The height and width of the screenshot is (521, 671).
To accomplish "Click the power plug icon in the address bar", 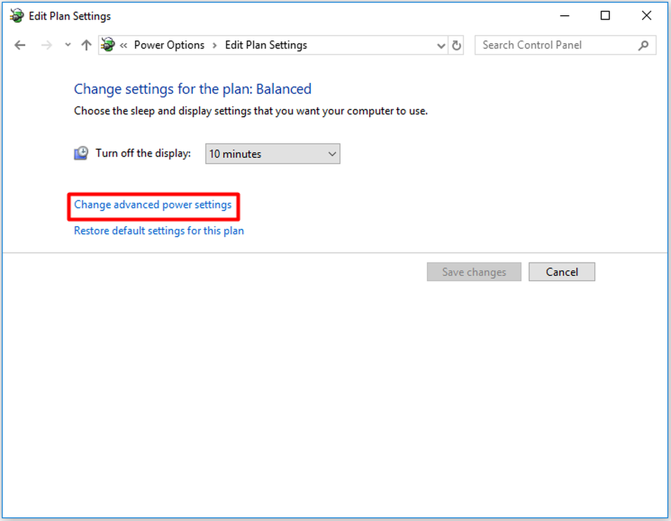I will (x=108, y=45).
